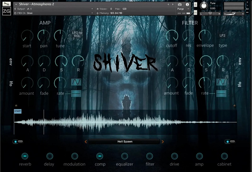Open the instrument info icon
252x172 pixels.
(x=187, y=4)
